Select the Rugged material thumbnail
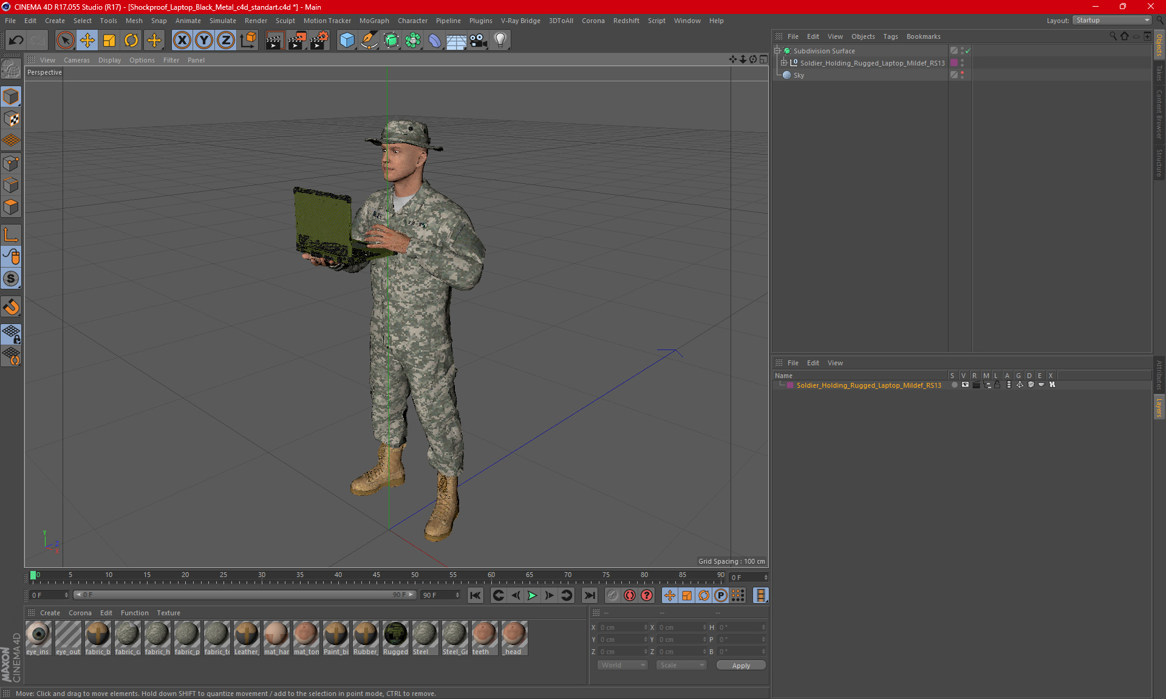Viewport: 1166px width, 699px height. pyautogui.click(x=395, y=638)
